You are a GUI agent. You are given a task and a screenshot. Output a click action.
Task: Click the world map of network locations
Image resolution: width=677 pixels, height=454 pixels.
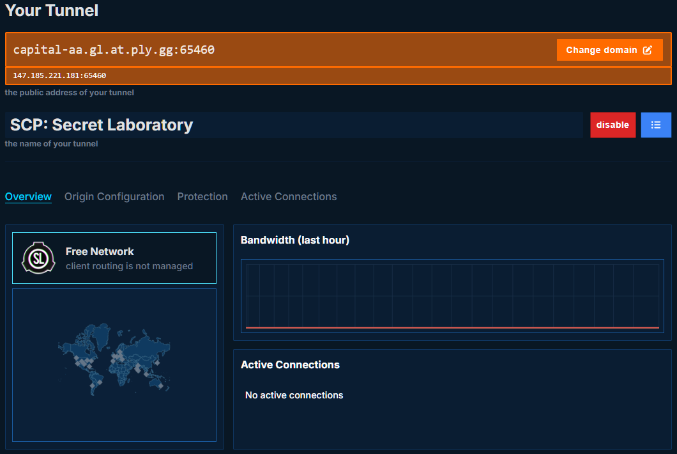[114, 359]
